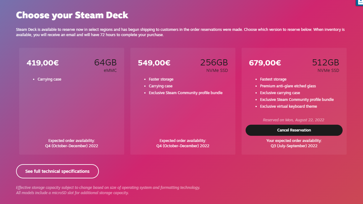Select the "Exclusive virtual keyboard theme" feature
Image resolution: width=363 pixels, height=204 pixels.
pyautogui.click(x=289, y=106)
